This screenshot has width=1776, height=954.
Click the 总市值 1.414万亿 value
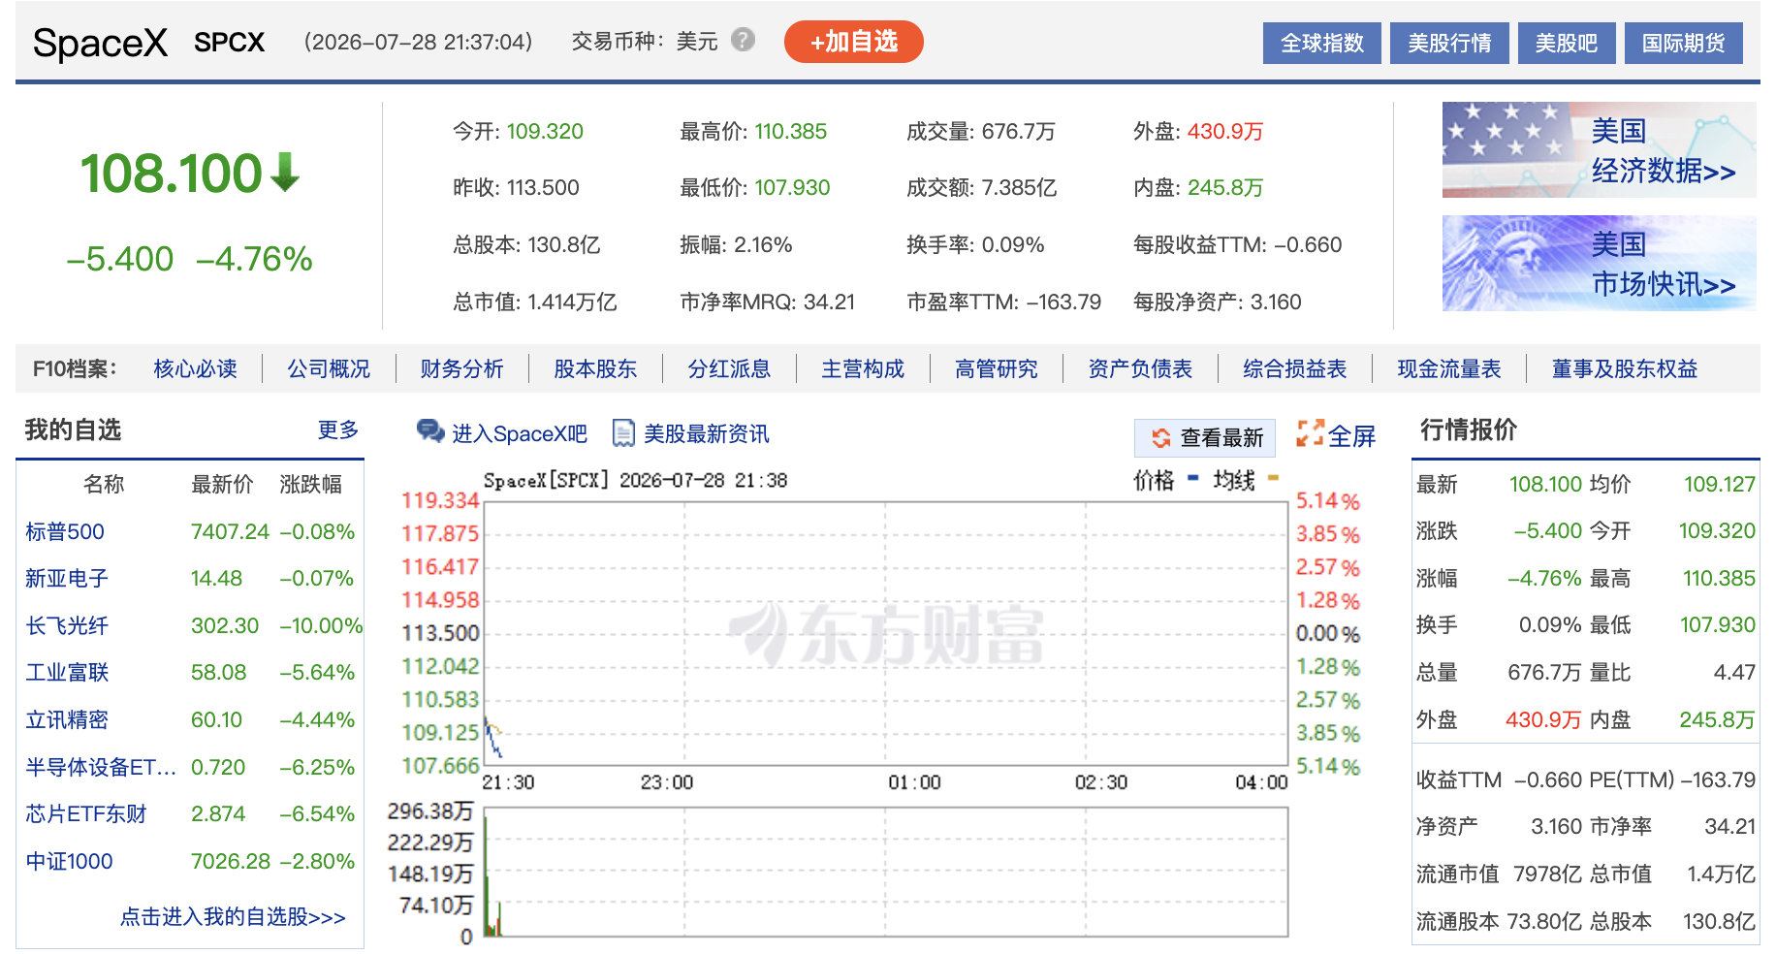[x=572, y=302]
